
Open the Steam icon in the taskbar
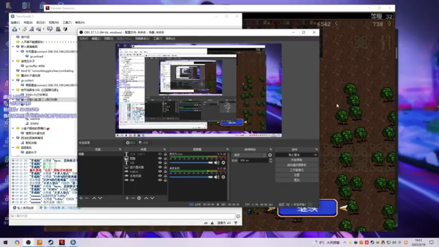click(x=50, y=242)
